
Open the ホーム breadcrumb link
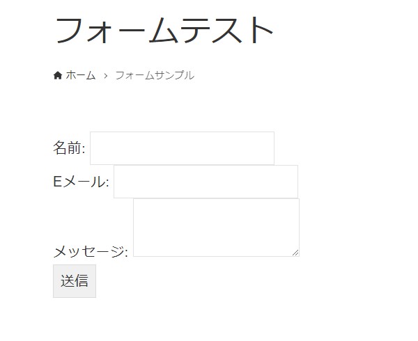80,75
